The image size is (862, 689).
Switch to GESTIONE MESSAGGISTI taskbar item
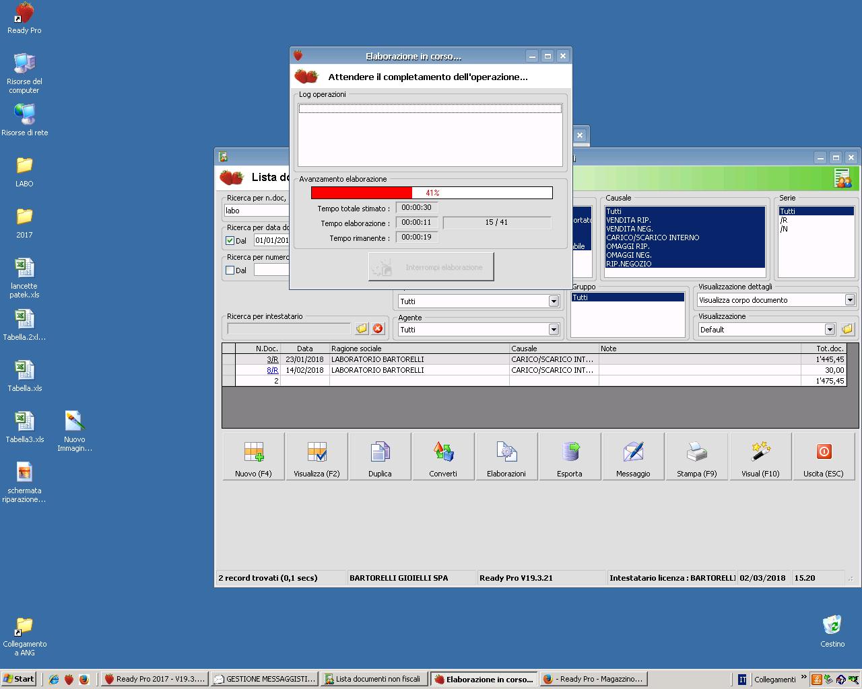pyautogui.click(x=264, y=679)
